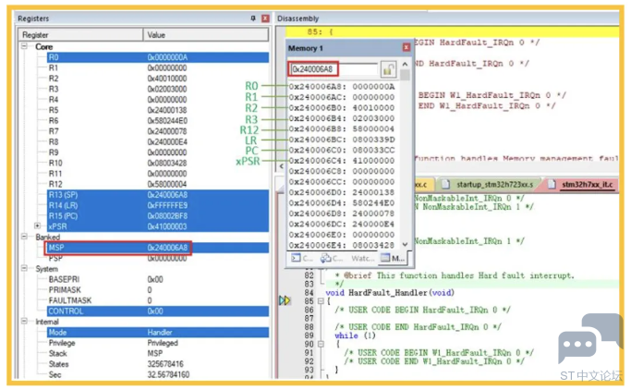The height and width of the screenshot is (390, 631).
Task: Click memory row 0x240006BC: 0800339D
Action: [342, 140]
